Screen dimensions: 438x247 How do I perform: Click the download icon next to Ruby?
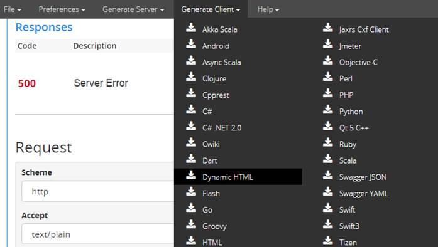pos(328,142)
